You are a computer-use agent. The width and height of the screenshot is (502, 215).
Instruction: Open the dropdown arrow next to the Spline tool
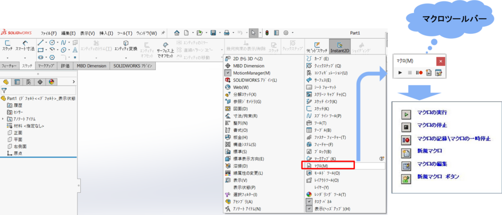coord(69,42)
